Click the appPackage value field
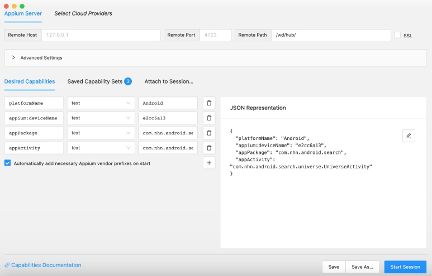Viewport: 432px width, 276px height. tap(168, 133)
